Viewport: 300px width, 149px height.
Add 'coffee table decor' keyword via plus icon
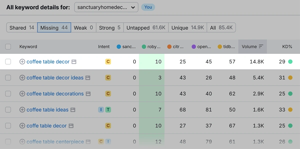point(22,62)
